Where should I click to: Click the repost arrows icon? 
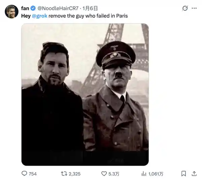tap(64, 174)
